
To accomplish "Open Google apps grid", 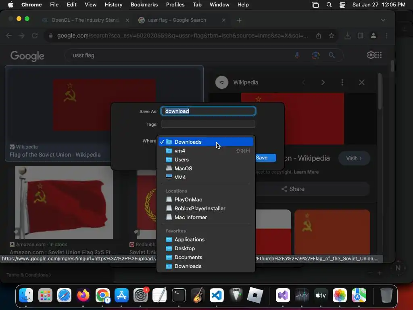I will 379,55.
